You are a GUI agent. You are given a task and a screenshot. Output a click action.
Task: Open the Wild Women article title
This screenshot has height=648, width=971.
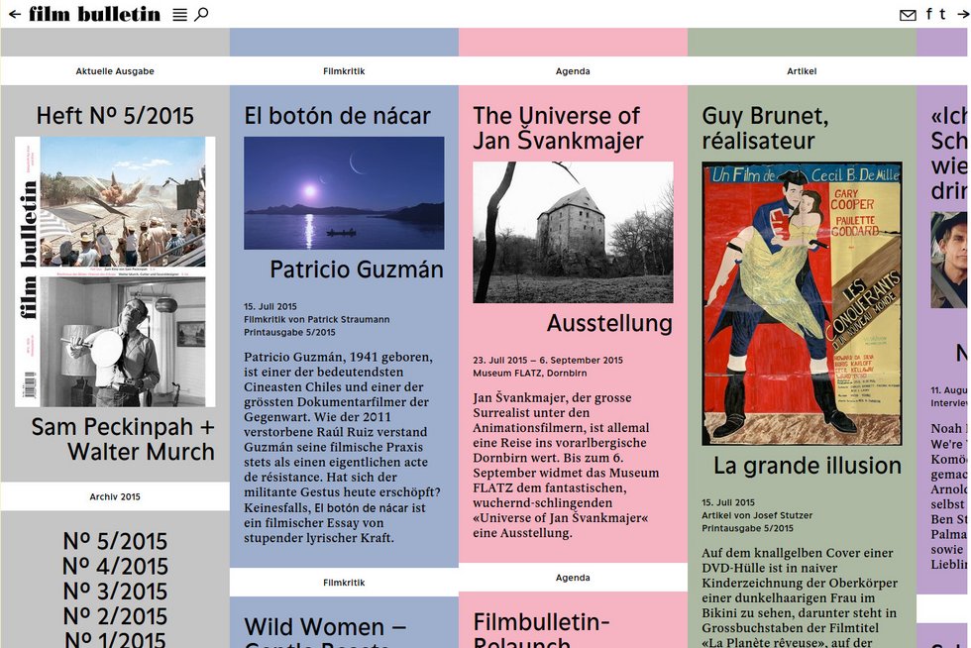point(325,630)
